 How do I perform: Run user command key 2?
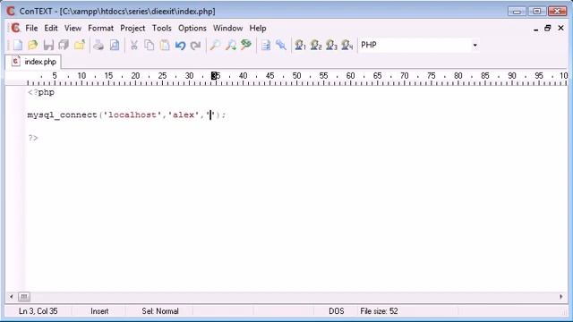[x=316, y=46]
